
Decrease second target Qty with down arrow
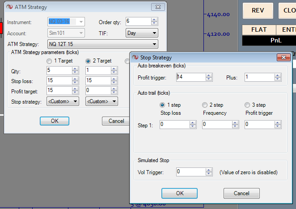pyautogui.click(x=114, y=72)
